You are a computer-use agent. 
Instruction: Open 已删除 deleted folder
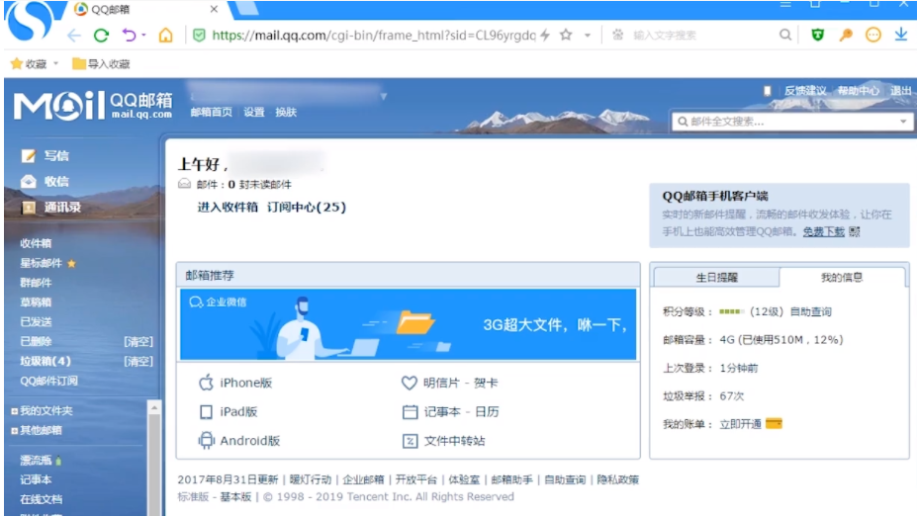(36, 342)
